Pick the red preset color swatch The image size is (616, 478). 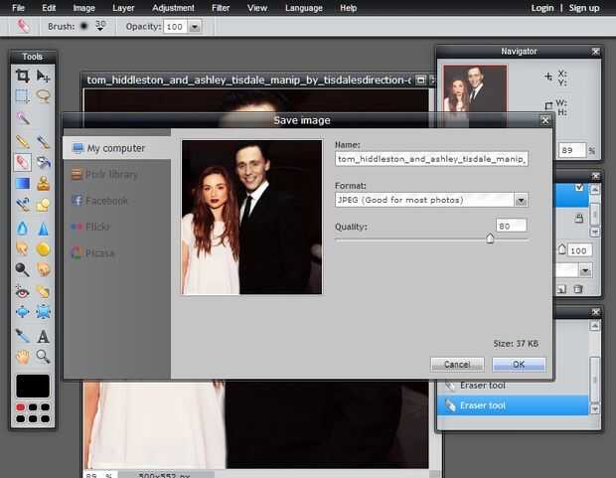[x=21, y=406]
